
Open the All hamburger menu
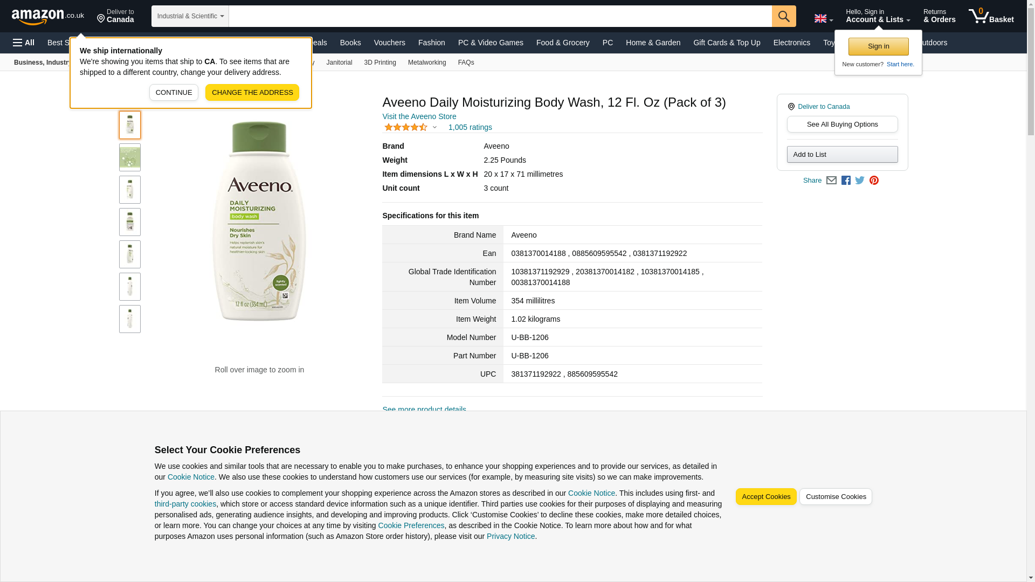pyautogui.click(x=24, y=43)
